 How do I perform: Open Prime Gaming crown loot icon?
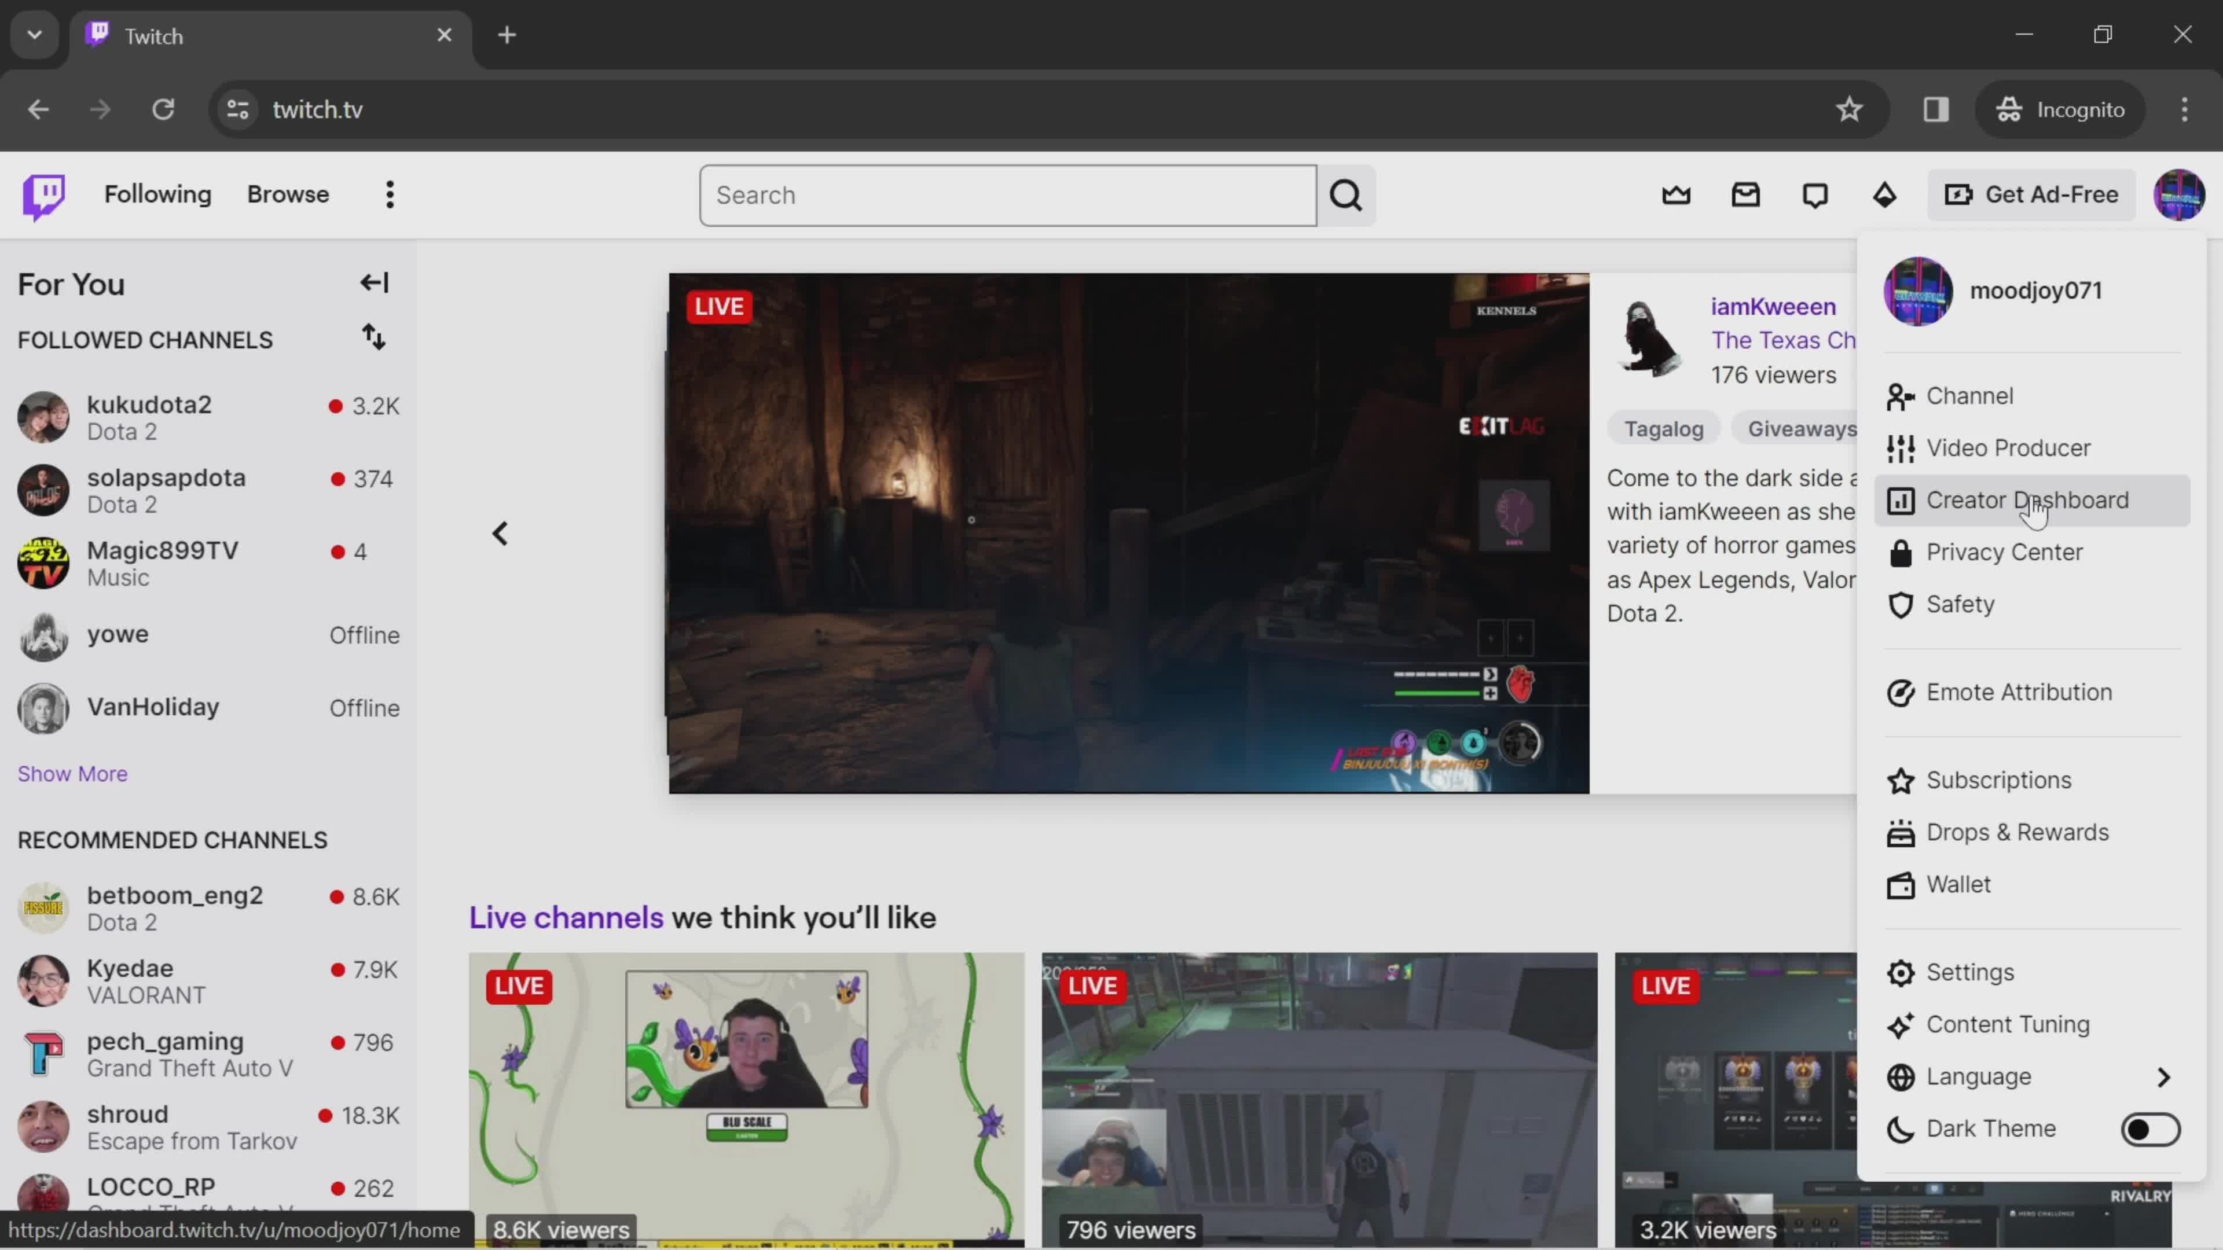click(x=1676, y=195)
